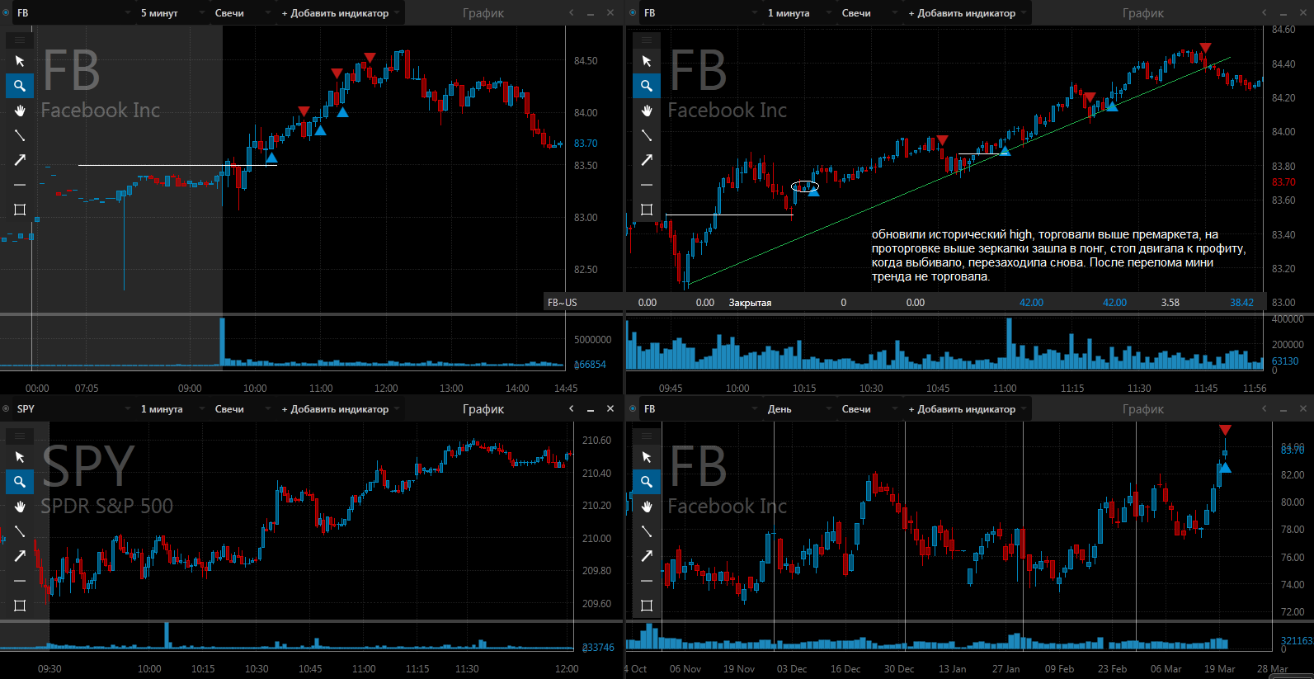Toggle the link dot in FB День header
This screenshot has height=679, width=1314.
(x=633, y=408)
